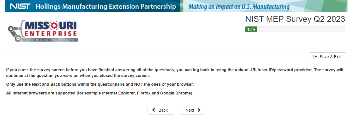The image size is (351, 118).
Task: Click the left chevron icon on Back
Action: [x=154, y=110]
